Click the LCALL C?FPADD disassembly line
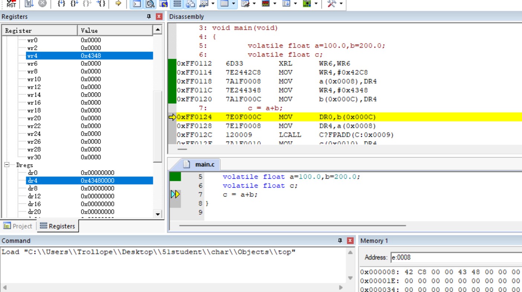Viewport: 522px width, 292px height. tap(349, 135)
